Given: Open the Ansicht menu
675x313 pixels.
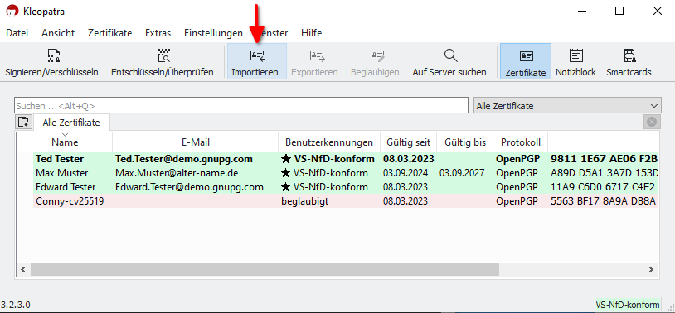Looking at the screenshot, I should point(58,33).
